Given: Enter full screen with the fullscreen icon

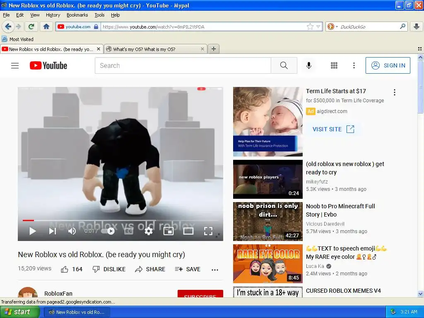Looking at the screenshot, I should [x=208, y=231].
